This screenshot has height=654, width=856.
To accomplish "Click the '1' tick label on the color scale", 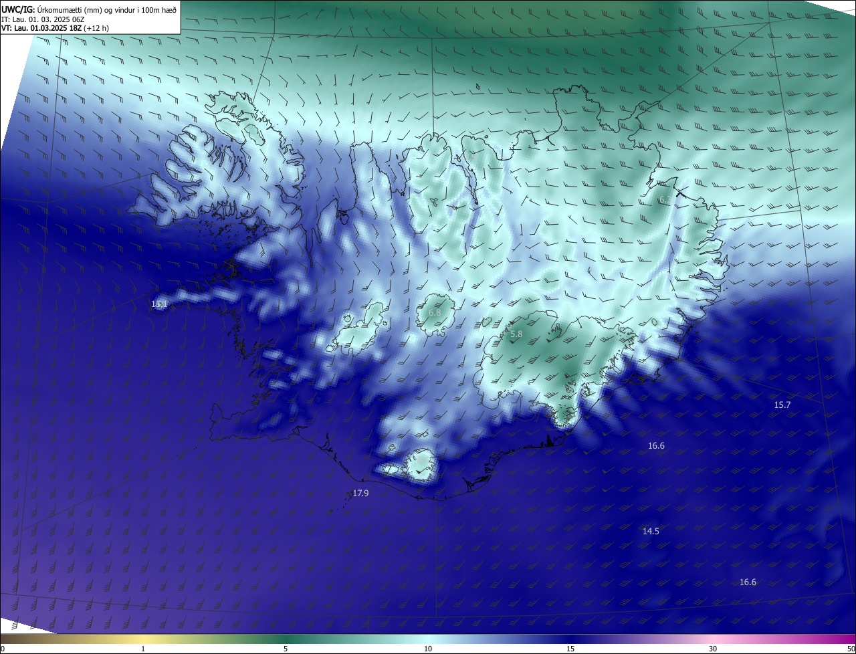I will pyautogui.click(x=143, y=649).
